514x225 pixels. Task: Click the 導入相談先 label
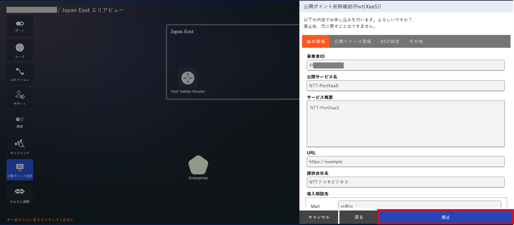coord(318,194)
